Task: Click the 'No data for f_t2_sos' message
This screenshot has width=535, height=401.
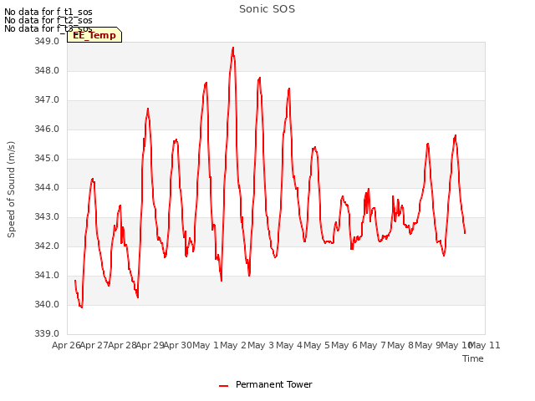Action: (48, 20)
